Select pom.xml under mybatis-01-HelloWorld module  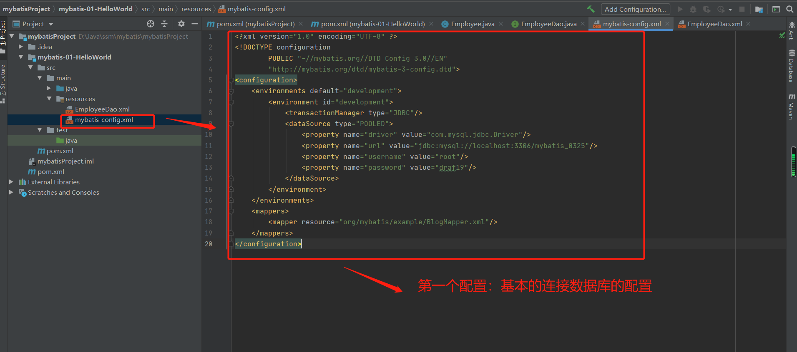coord(60,151)
